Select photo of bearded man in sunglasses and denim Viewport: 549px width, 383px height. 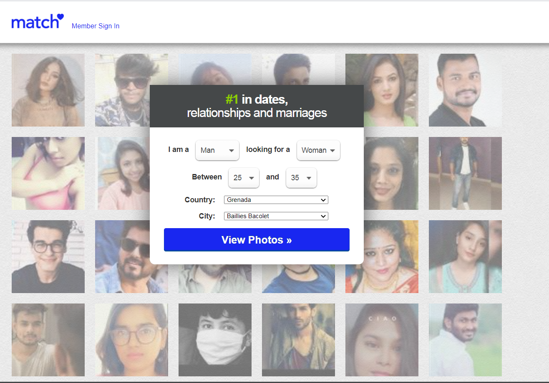[x=122, y=256]
